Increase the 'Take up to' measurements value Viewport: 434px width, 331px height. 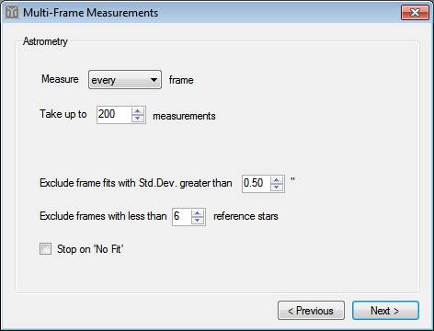pyautogui.click(x=138, y=111)
